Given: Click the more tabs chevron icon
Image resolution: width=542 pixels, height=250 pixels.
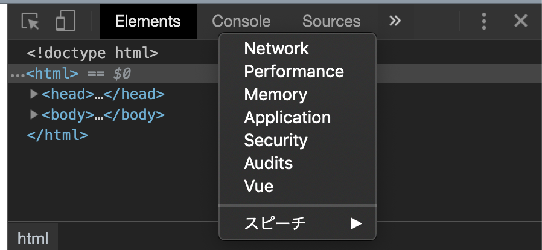Looking at the screenshot, I should pyautogui.click(x=395, y=21).
